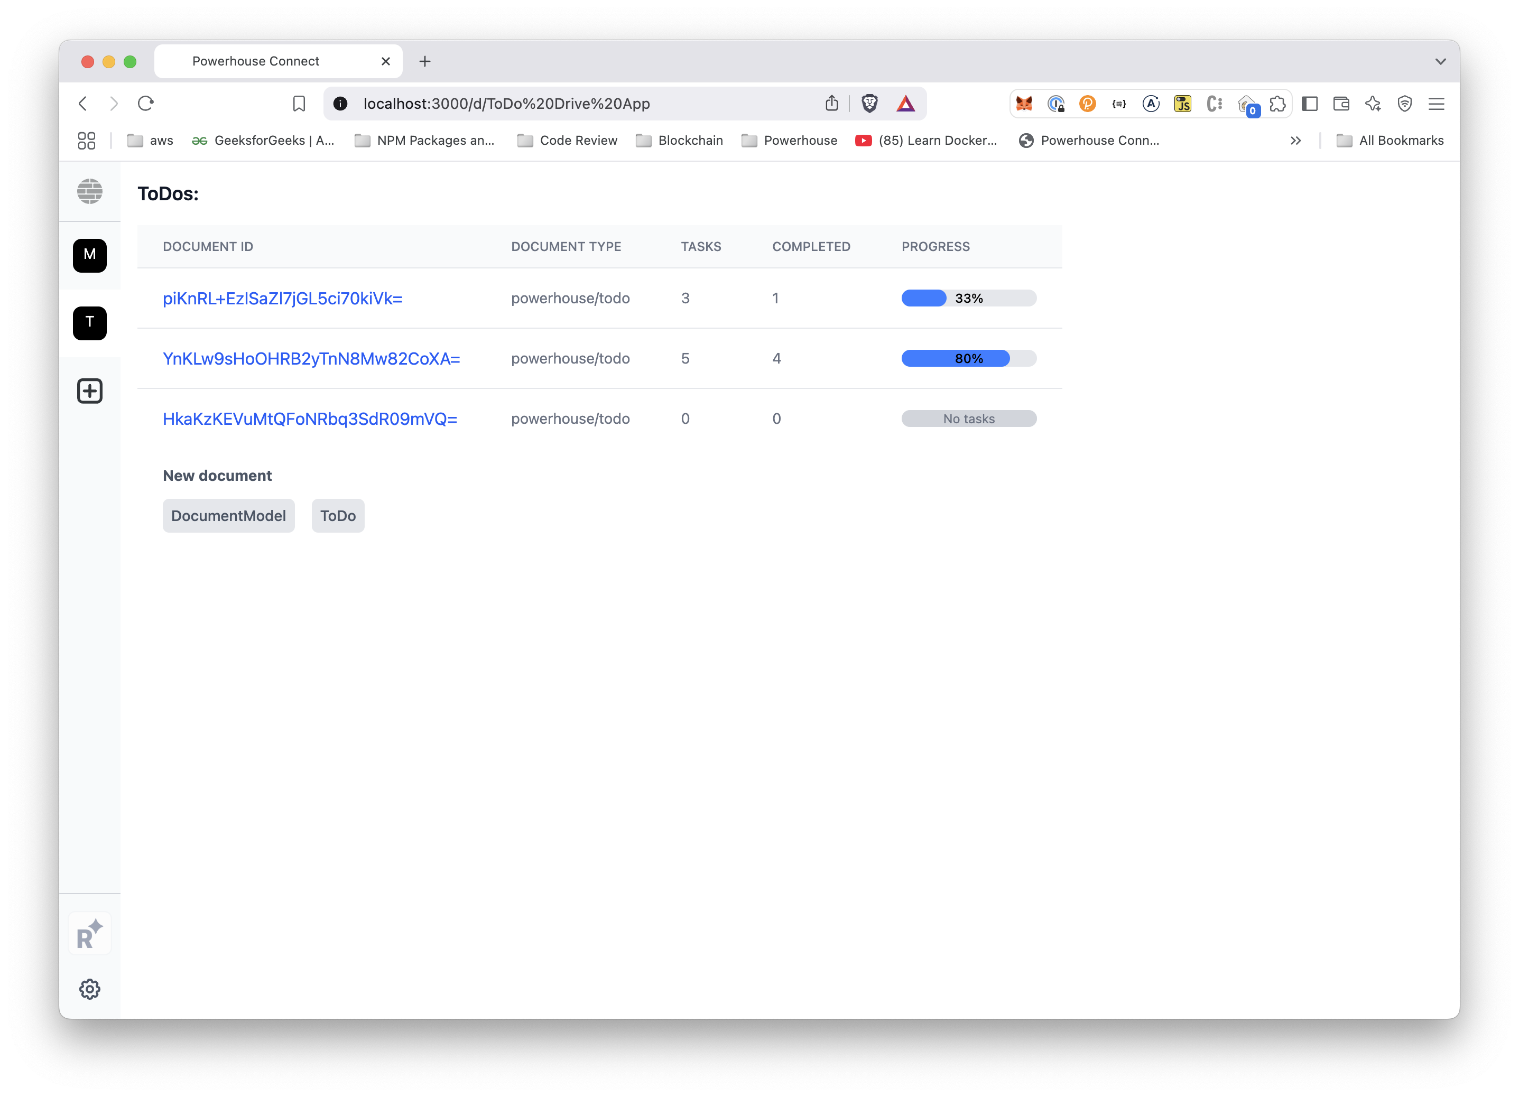Create new DocumentModel document
This screenshot has height=1097, width=1519.
(228, 516)
